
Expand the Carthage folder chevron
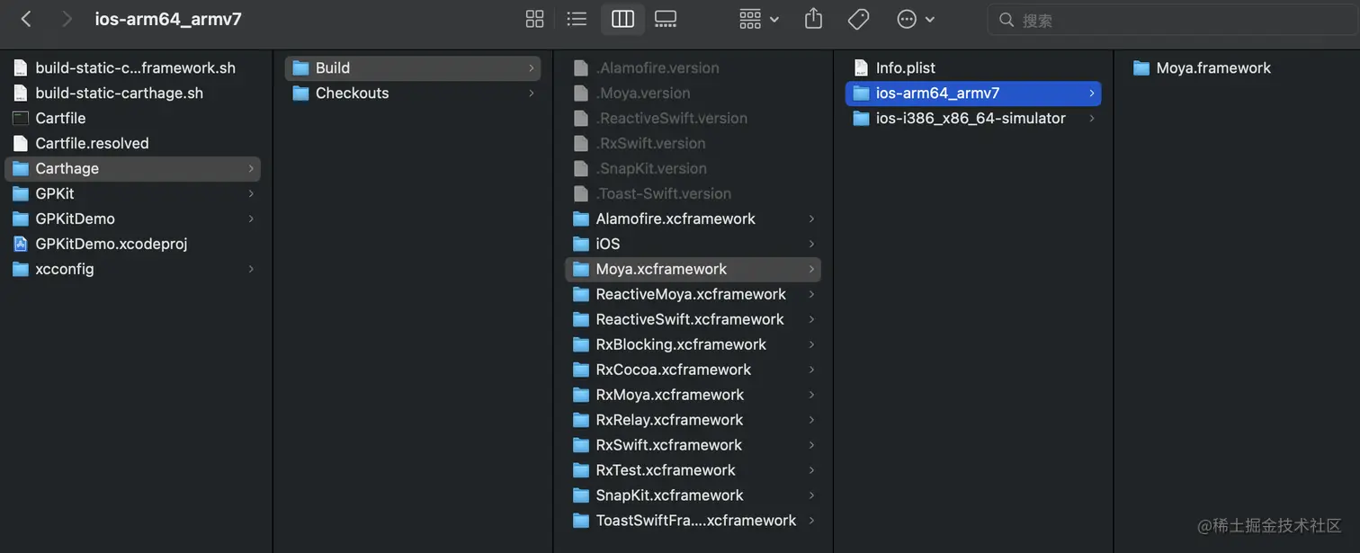(x=251, y=168)
